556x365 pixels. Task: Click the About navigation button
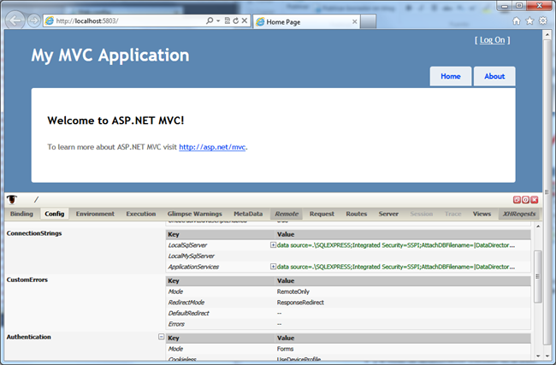point(494,76)
